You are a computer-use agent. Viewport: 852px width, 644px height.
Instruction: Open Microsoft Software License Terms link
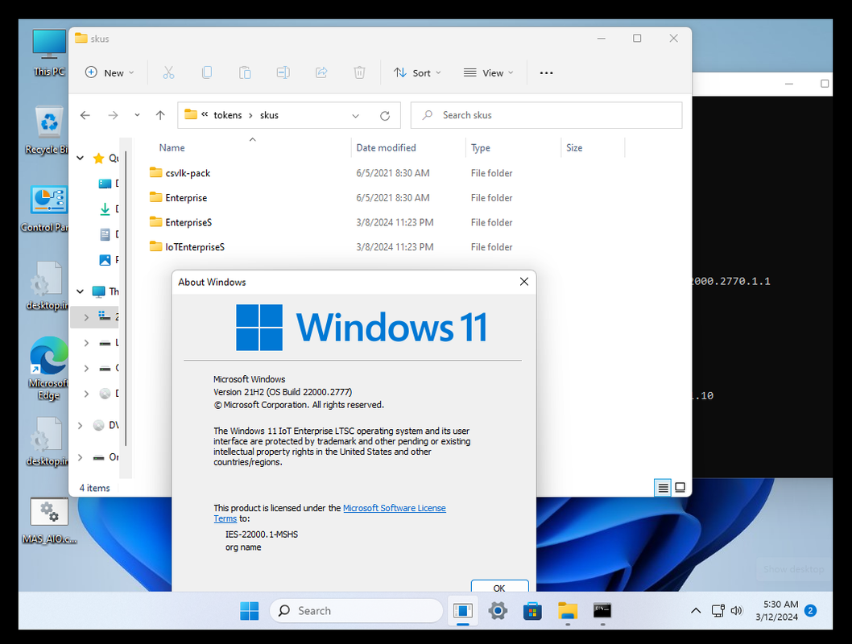(394, 508)
